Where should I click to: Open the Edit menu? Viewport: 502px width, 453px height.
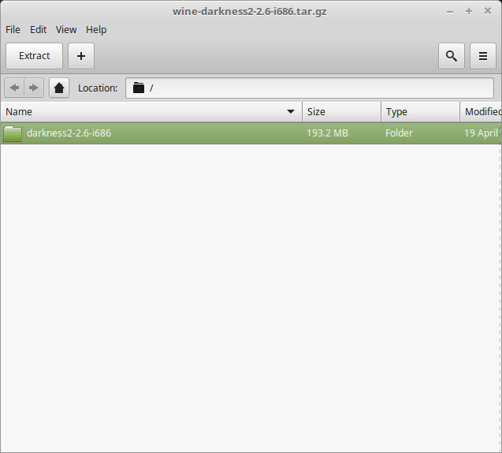pos(38,30)
